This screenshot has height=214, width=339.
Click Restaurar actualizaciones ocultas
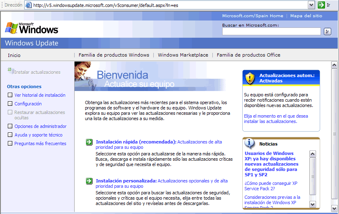40,115
